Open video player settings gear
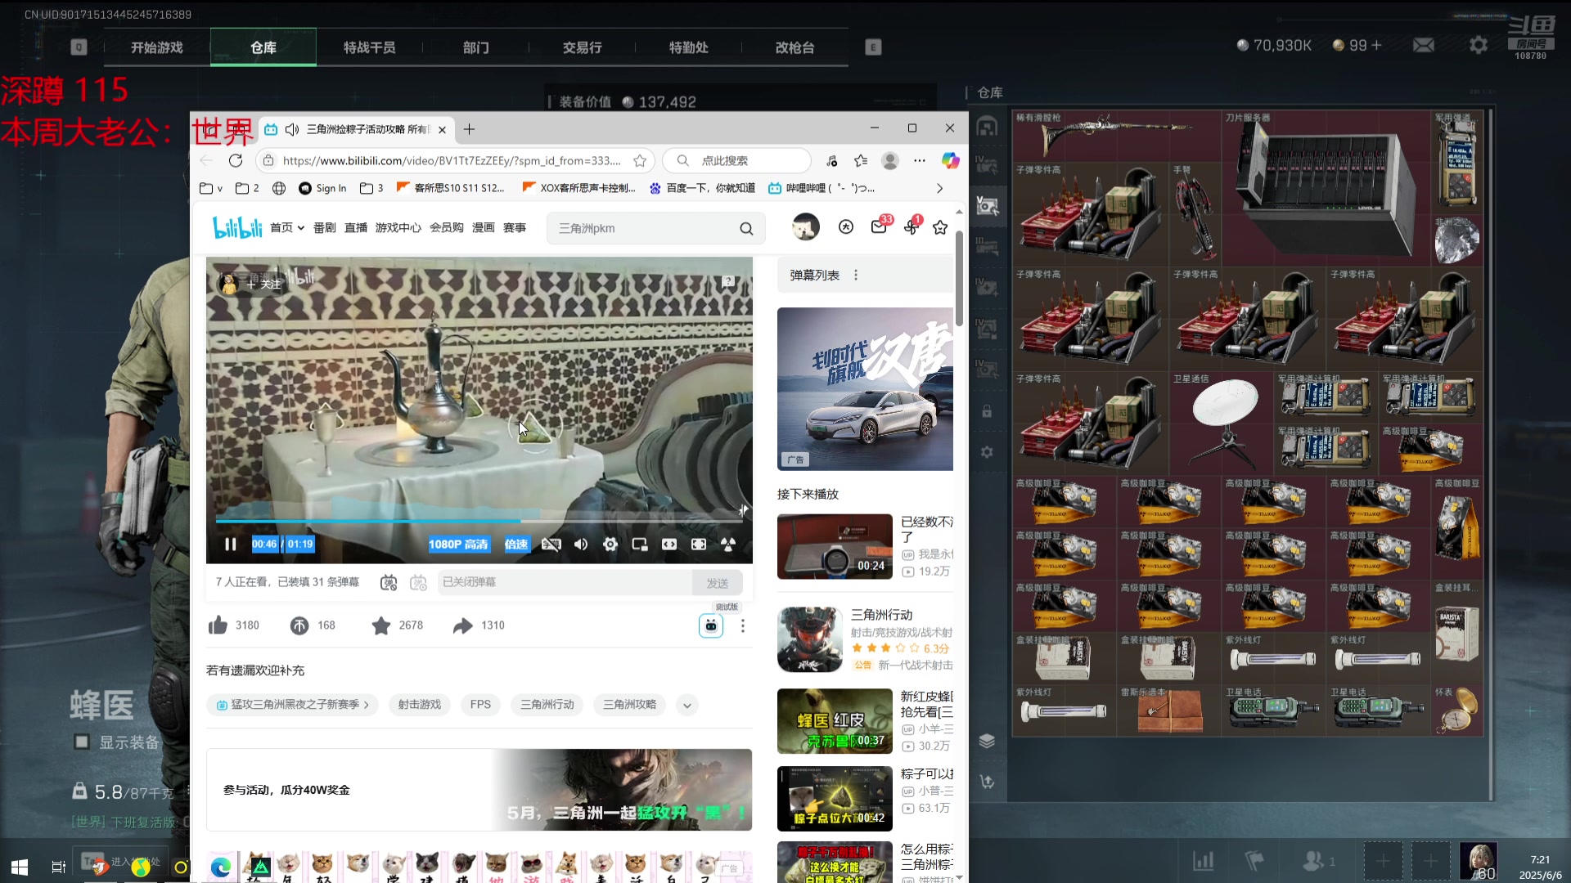The image size is (1571, 883). (610, 545)
